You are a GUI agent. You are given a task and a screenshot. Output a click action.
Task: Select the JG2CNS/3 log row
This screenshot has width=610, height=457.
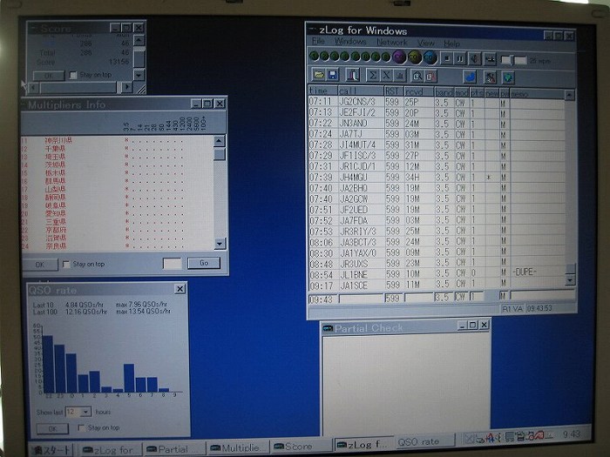click(437, 102)
